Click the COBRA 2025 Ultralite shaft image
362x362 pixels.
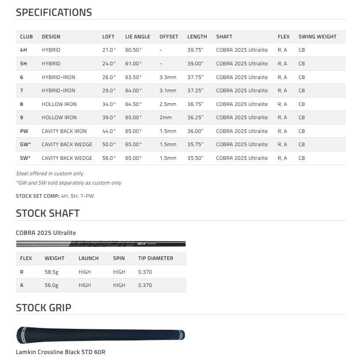pos(101,244)
